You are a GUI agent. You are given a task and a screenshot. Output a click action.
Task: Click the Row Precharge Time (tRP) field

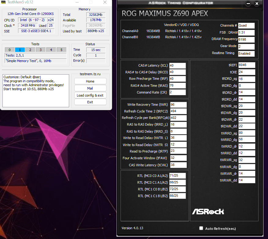177,79
